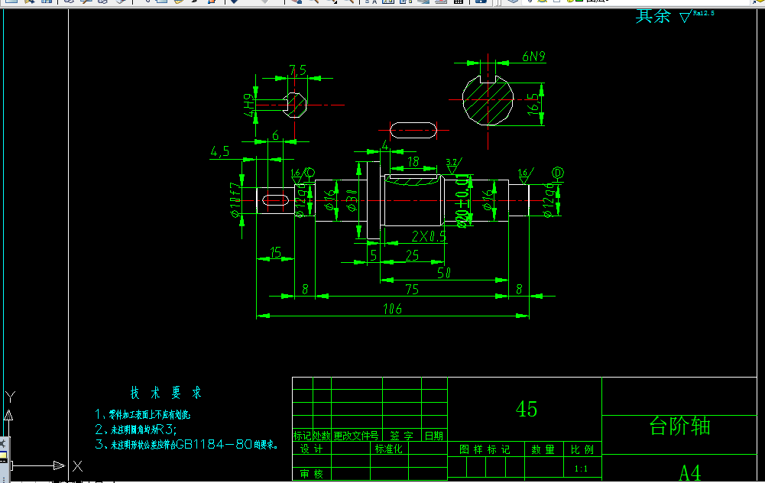Select the Ra12.5 roughness symbol
Image resolution: width=765 pixels, height=483 pixels.
click(697, 15)
